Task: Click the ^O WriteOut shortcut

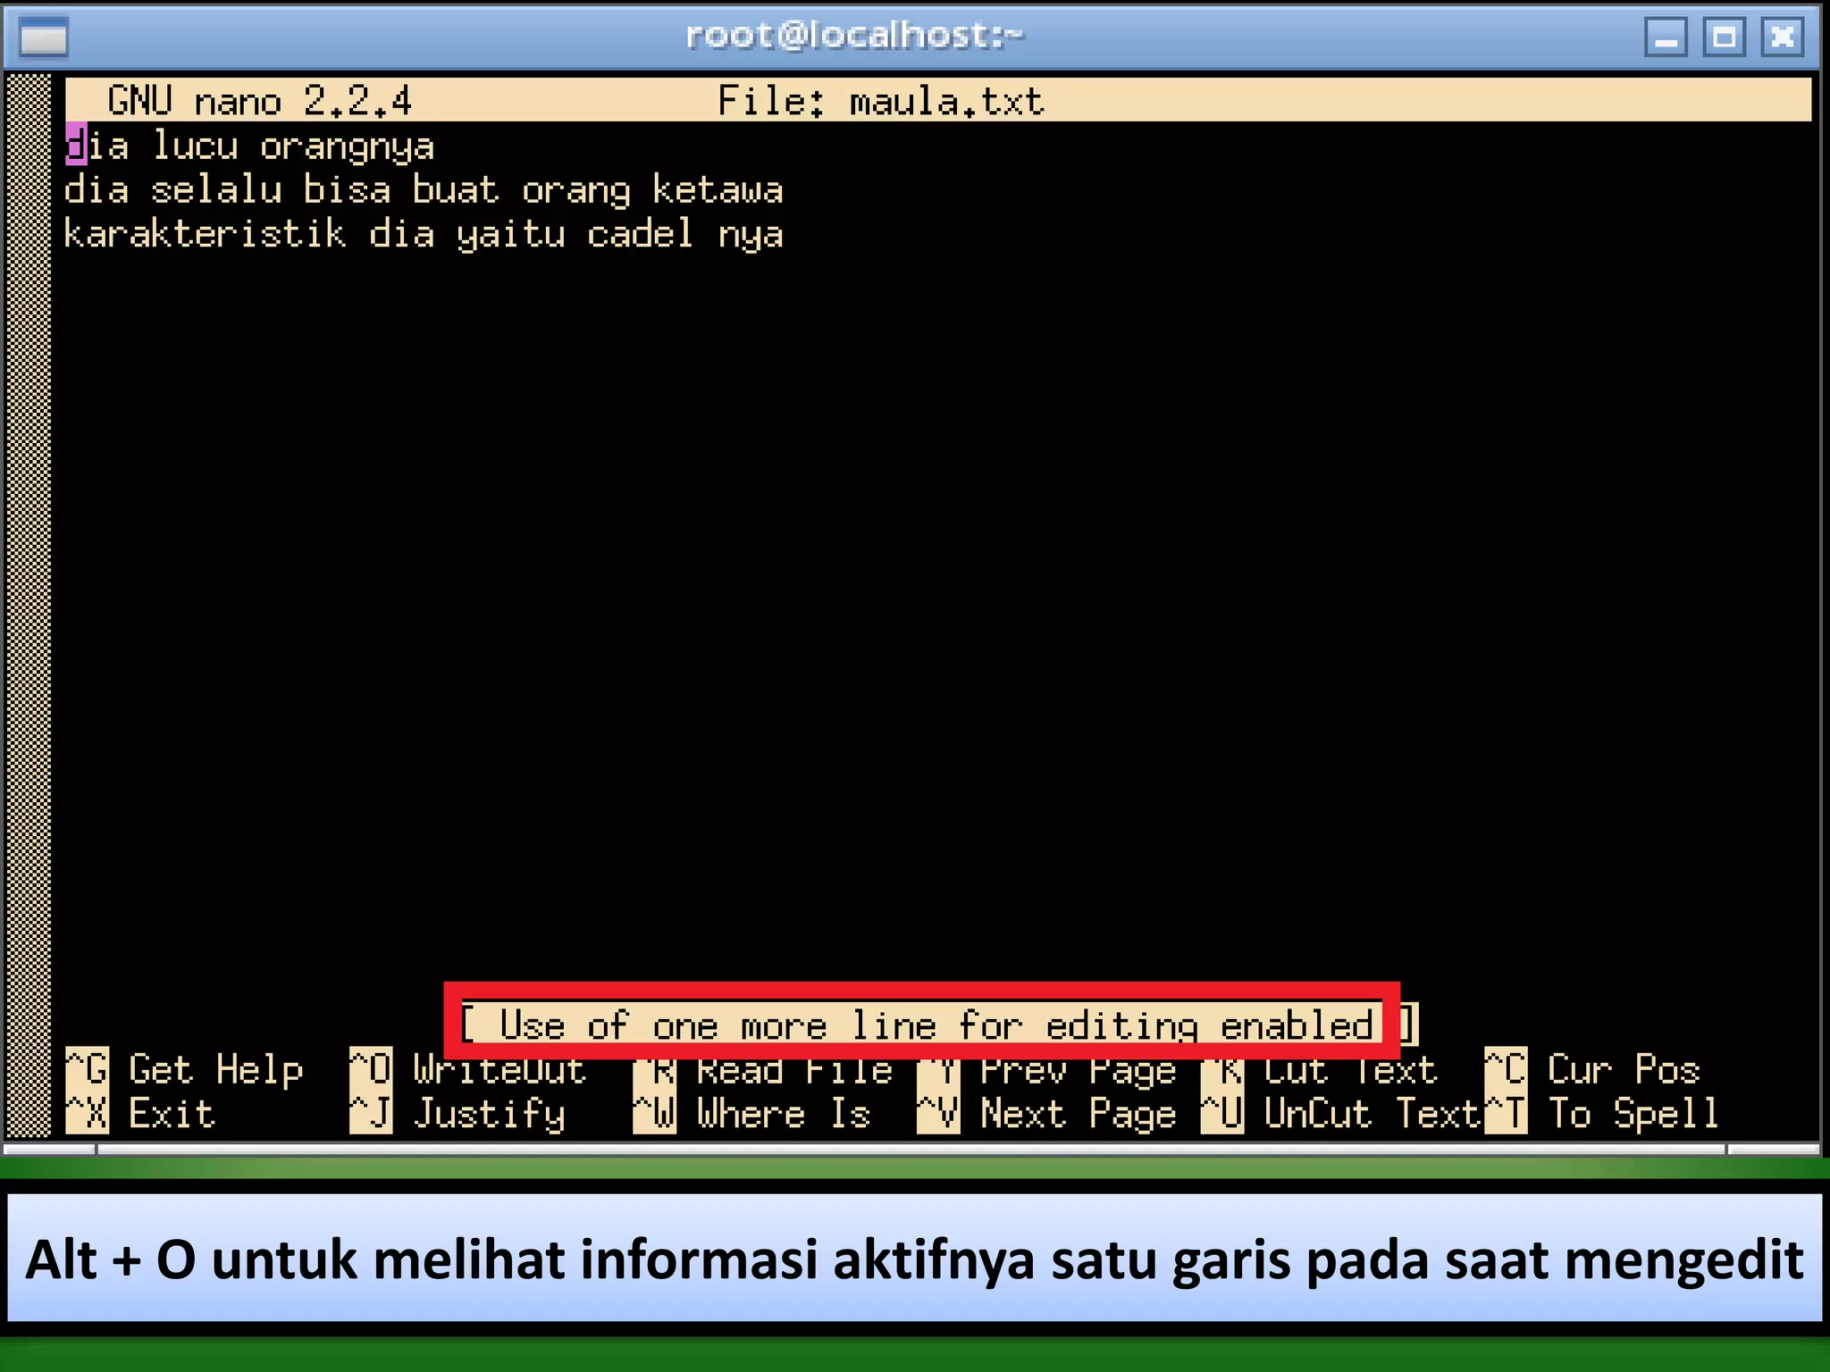Action: [x=468, y=1069]
